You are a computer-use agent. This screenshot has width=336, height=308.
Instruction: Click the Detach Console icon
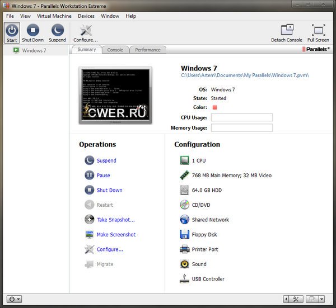287,30
